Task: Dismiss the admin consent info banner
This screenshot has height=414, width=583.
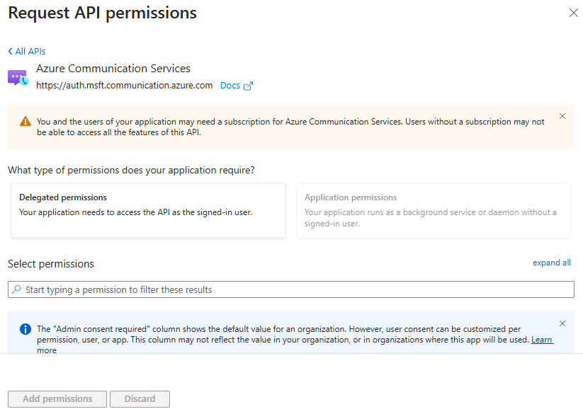Action: pyautogui.click(x=562, y=323)
